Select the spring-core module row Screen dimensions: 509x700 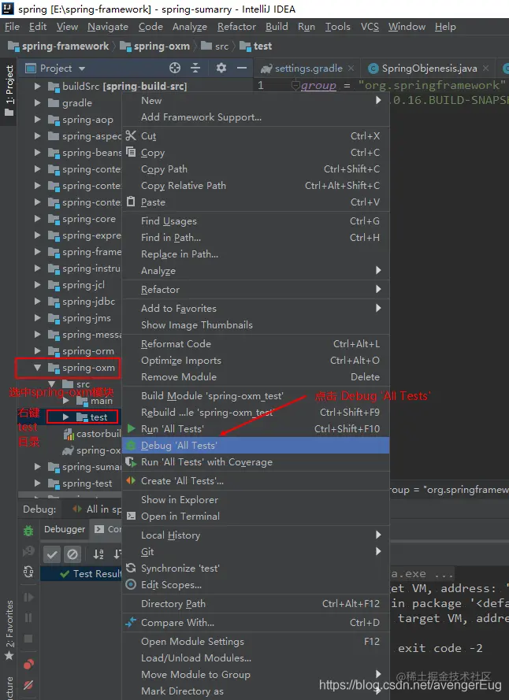[70, 219]
